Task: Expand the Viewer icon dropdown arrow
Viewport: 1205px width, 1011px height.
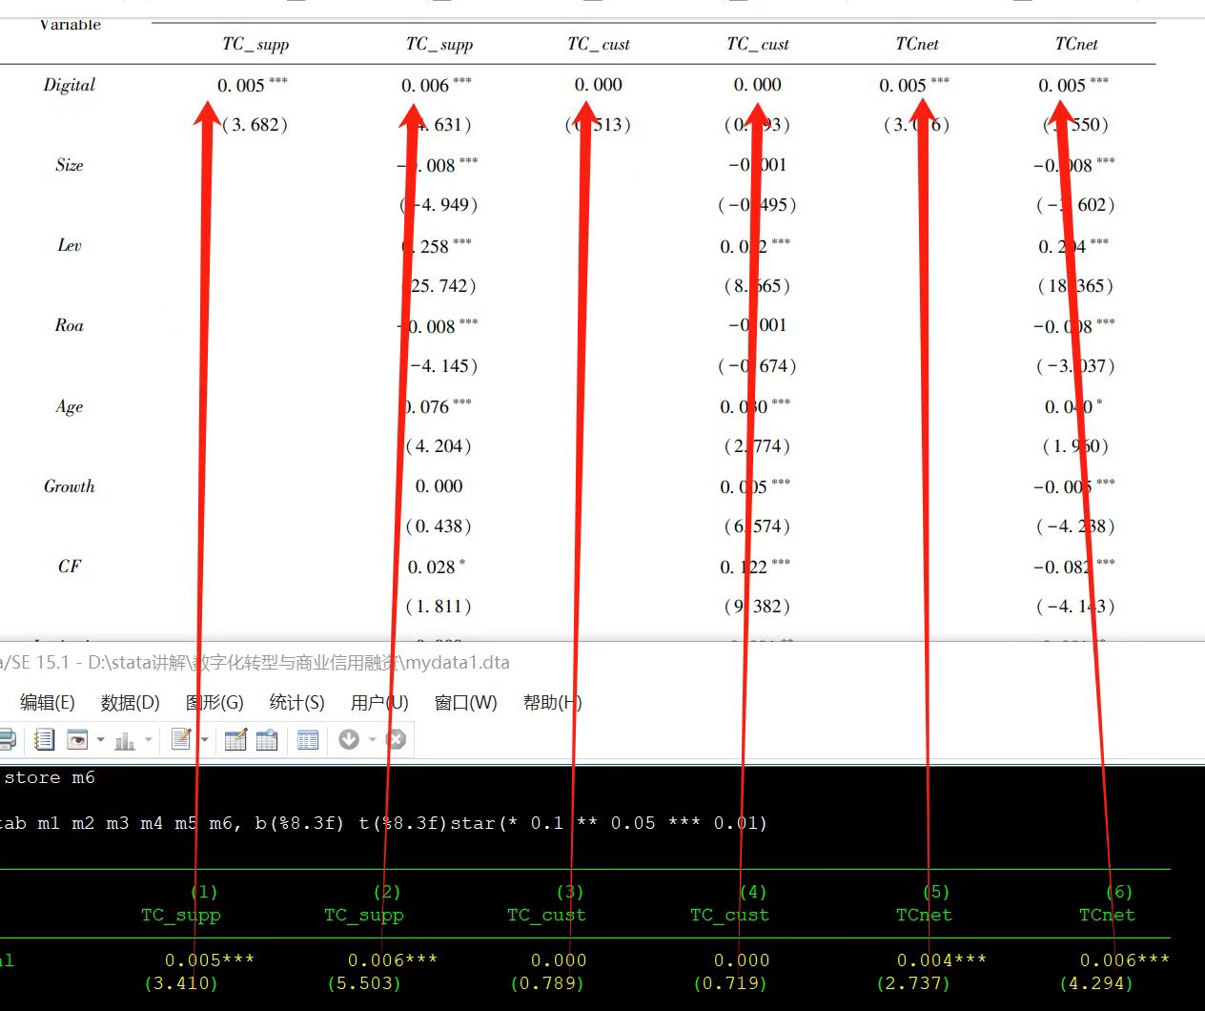Action: click(x=100, y=740)
